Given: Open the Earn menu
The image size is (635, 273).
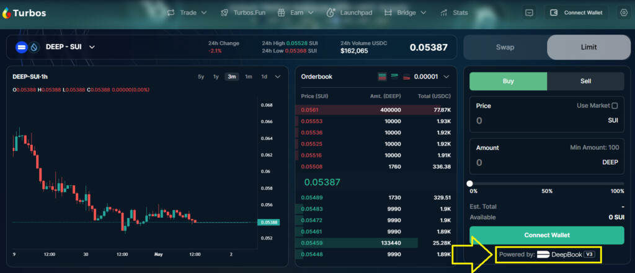Looking at the screenshot, I should 296,12.
